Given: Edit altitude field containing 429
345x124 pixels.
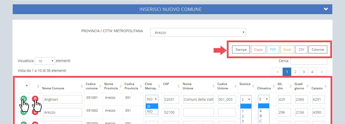Looking at the screenshot, I should (284, 99).
